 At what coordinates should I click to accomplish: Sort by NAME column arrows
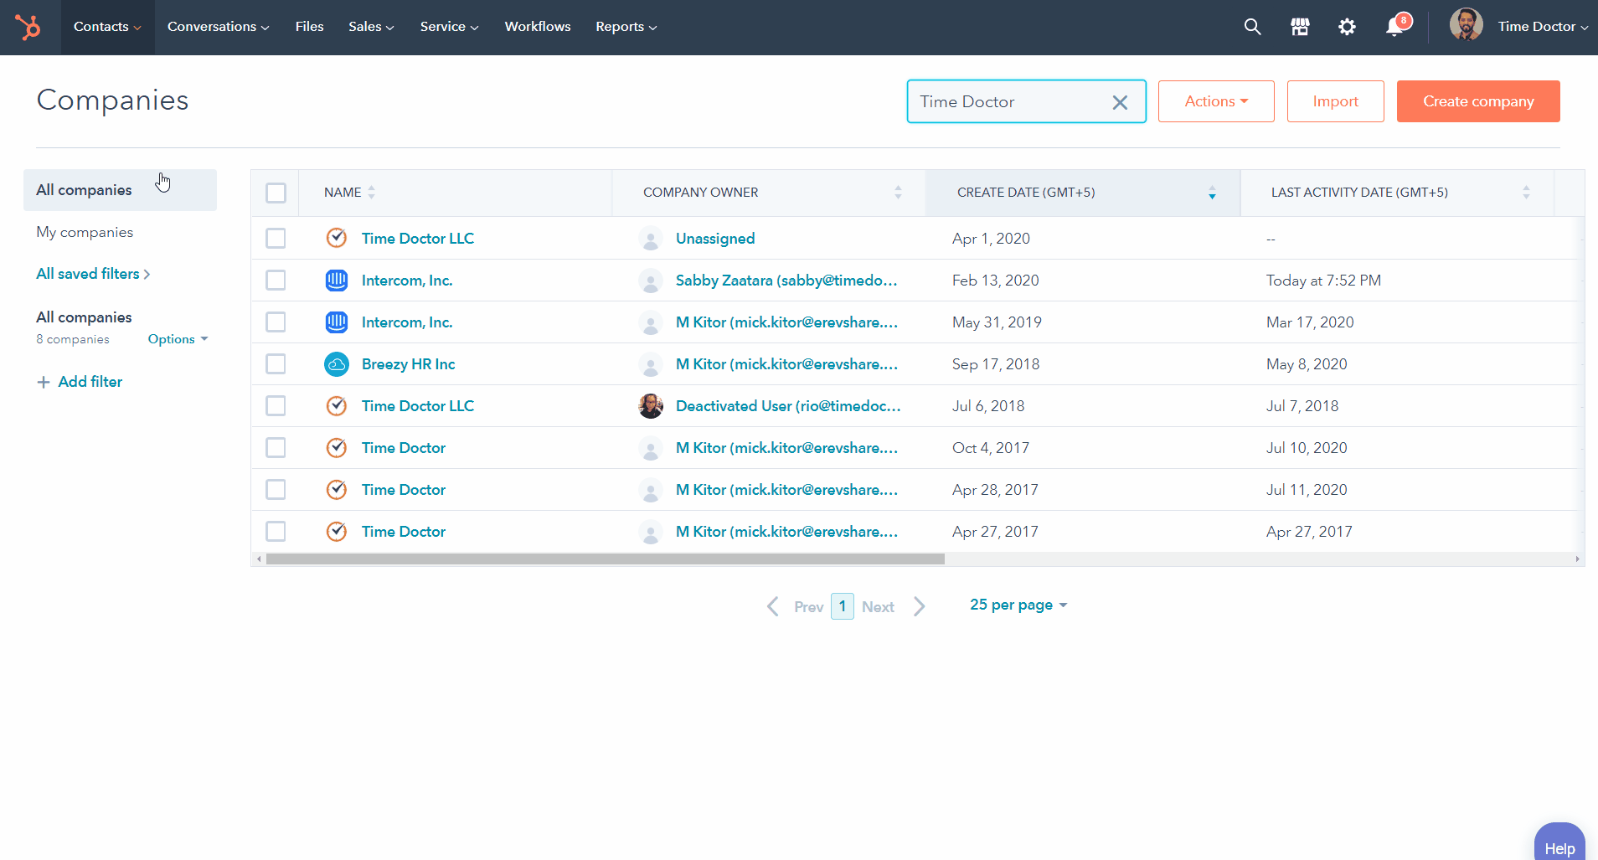tap(372, 192)
